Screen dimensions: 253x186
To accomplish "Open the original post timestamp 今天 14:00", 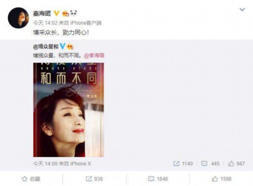I will click(x=46, y=163).
